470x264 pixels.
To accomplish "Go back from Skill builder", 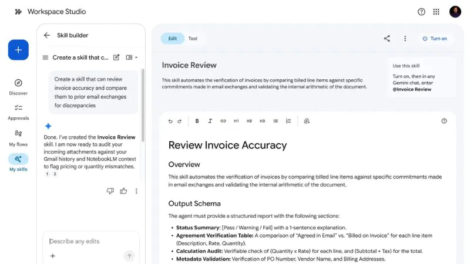I will click(x=47, y=35).
